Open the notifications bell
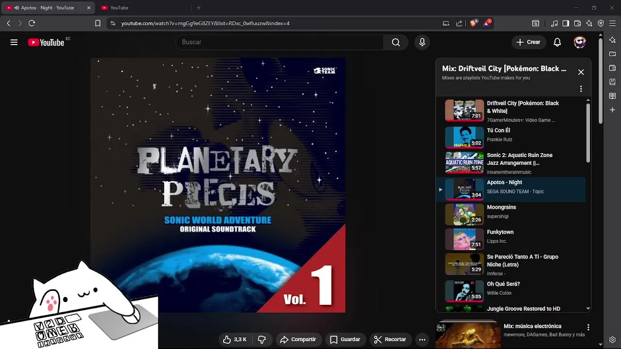 557,42
